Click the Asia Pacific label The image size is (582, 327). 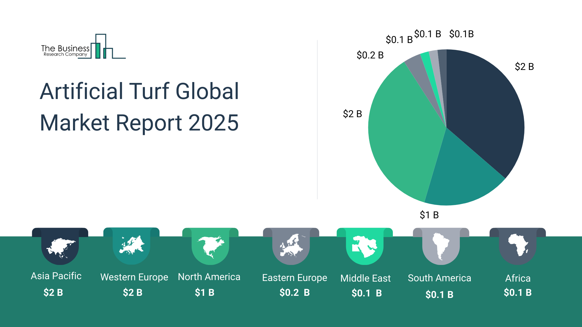tap(56, 276)
